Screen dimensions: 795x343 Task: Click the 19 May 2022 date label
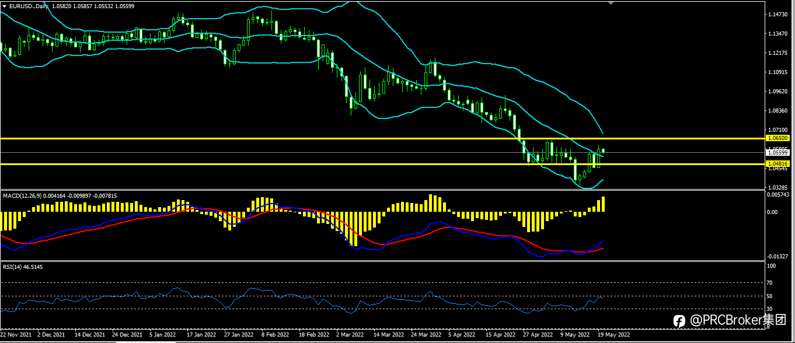(x=613, y=335)
